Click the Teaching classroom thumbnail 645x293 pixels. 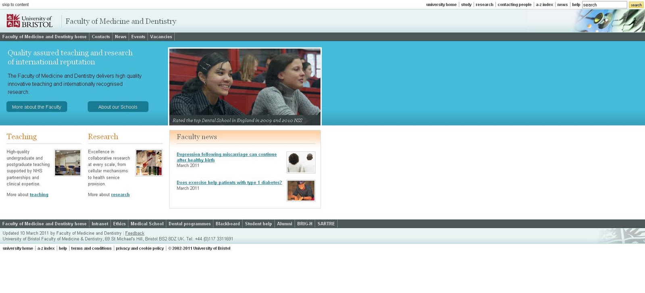[x=68, y=163]
